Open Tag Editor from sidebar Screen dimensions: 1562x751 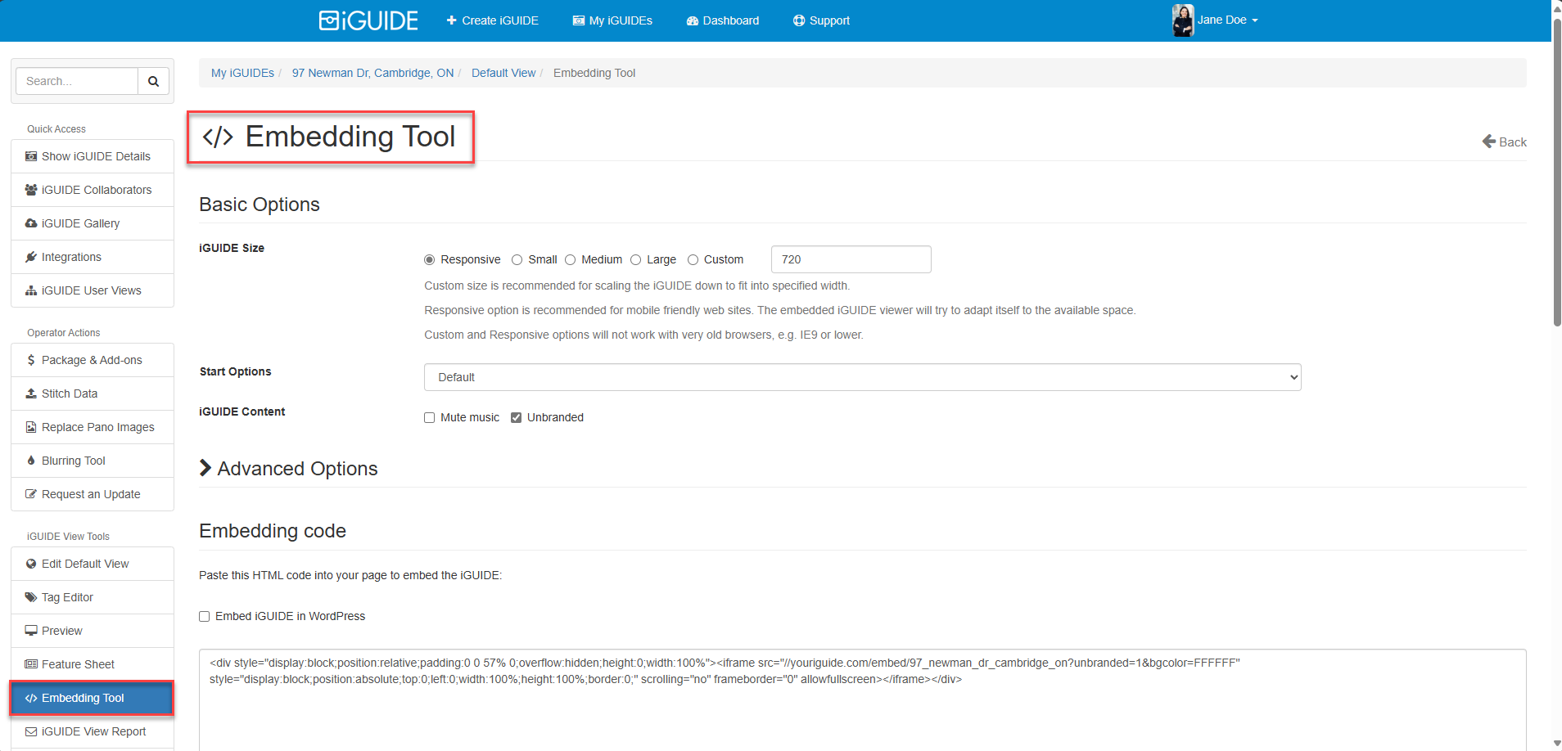93,597
